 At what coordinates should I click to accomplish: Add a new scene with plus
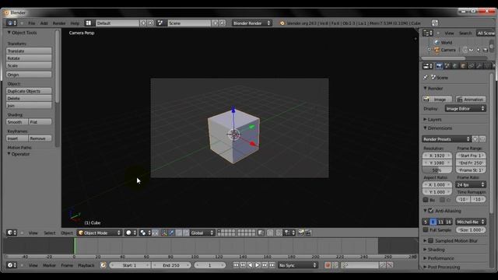click(215, 23)
